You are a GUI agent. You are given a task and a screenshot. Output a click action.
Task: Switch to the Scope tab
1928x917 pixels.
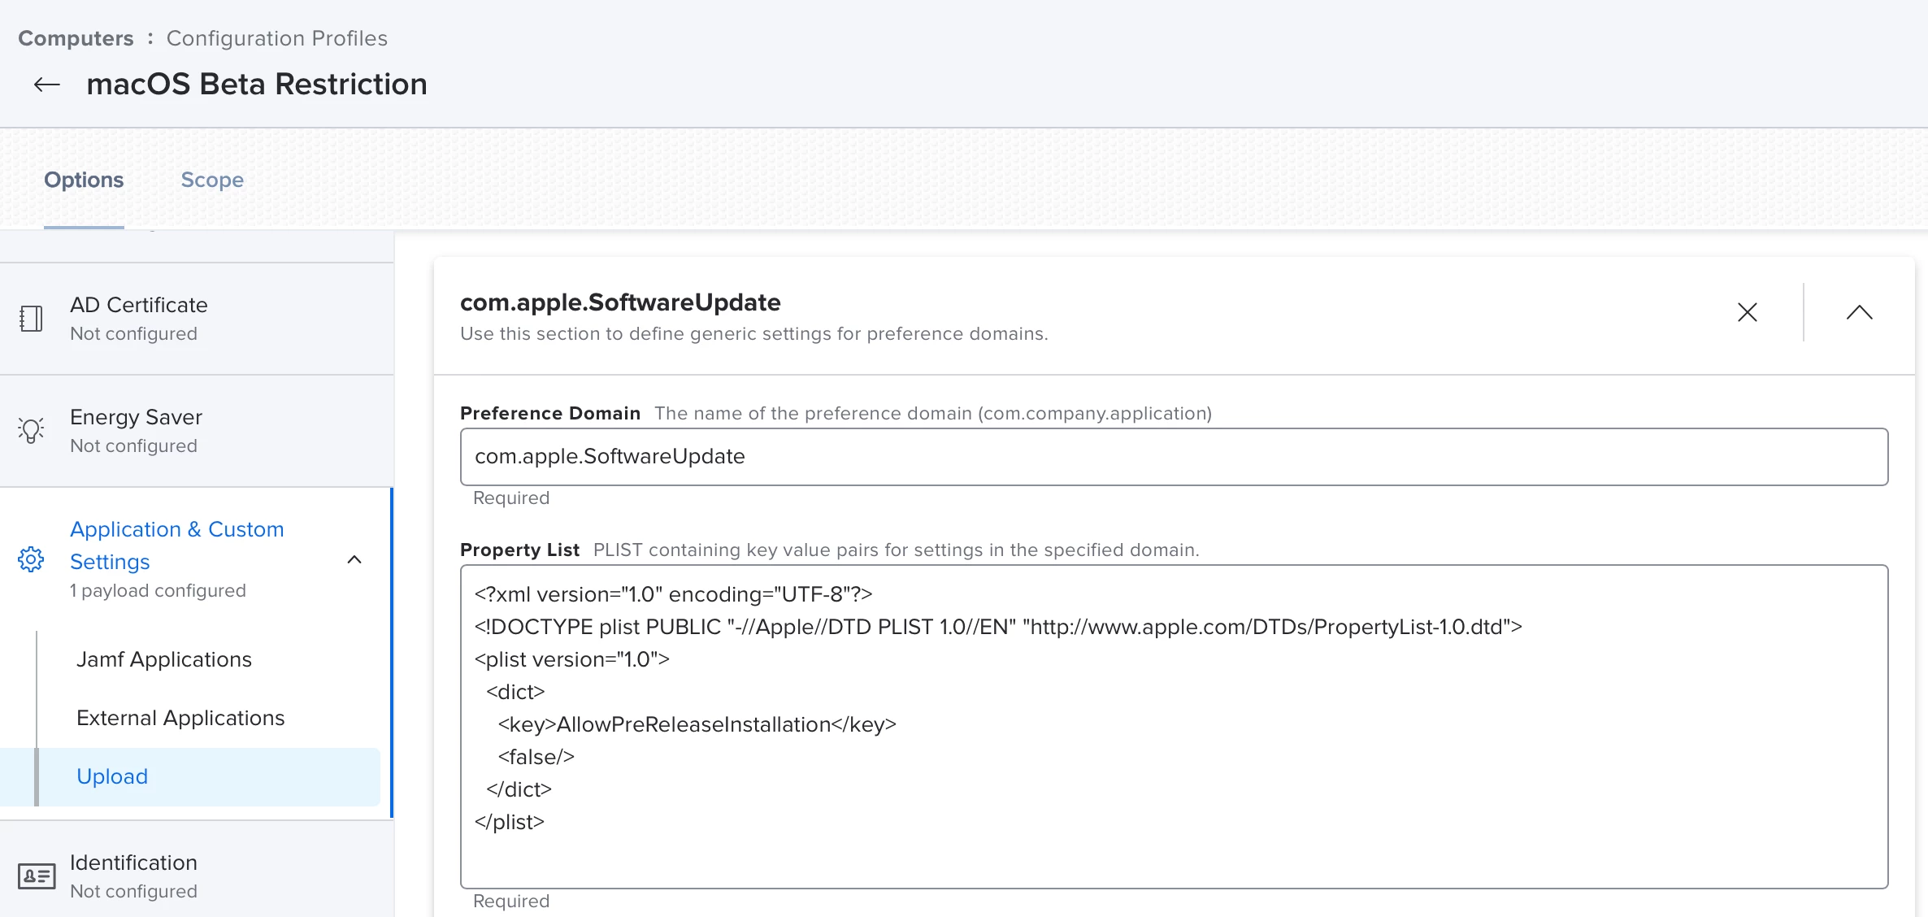[x=212, y=180]
